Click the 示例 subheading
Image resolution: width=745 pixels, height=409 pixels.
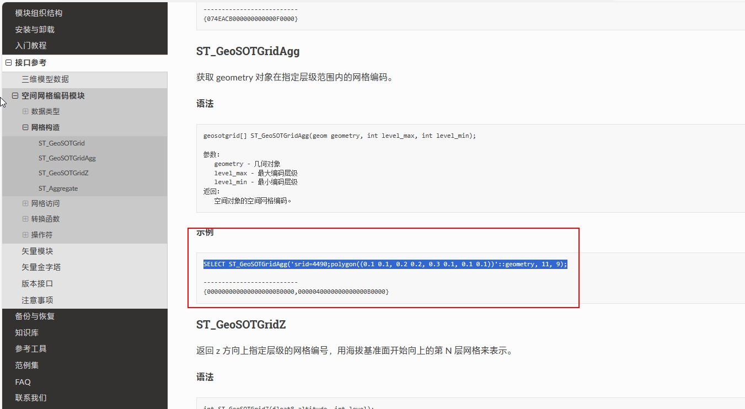[x=205, y=232]
